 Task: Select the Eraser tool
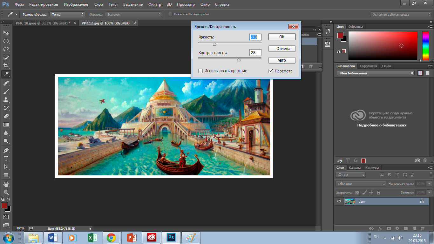[x=6, y=116]
